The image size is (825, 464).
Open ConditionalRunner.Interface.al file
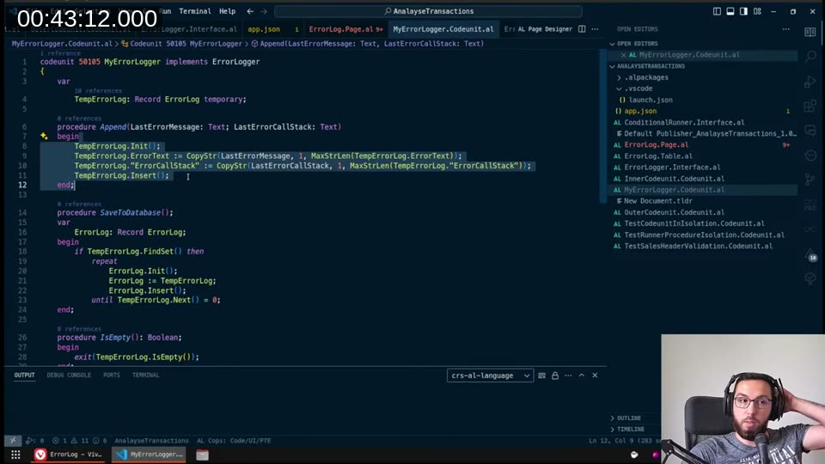(684, 123)
